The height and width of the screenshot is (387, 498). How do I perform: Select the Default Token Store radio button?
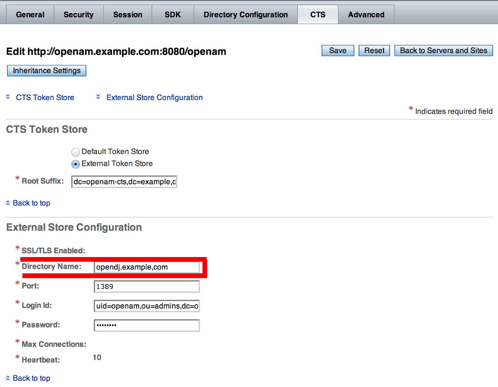[x=76, y=152]
